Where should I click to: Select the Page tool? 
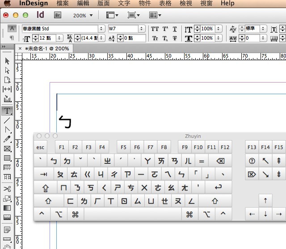pos(7,80)
